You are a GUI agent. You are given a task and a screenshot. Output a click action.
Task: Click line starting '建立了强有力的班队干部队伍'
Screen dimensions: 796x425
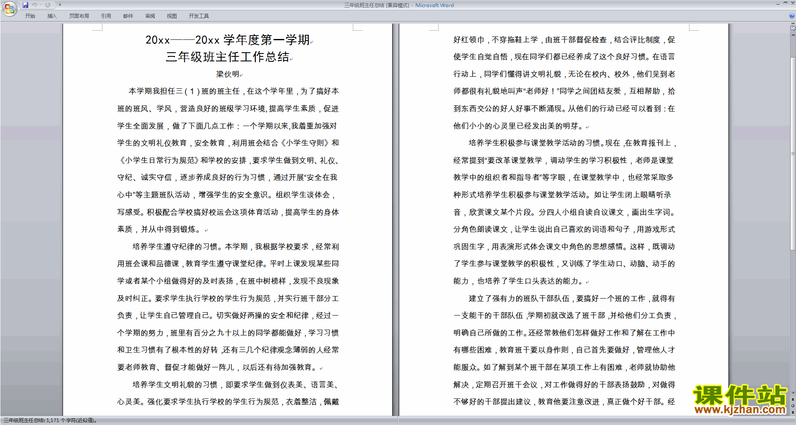click(572, 299)
